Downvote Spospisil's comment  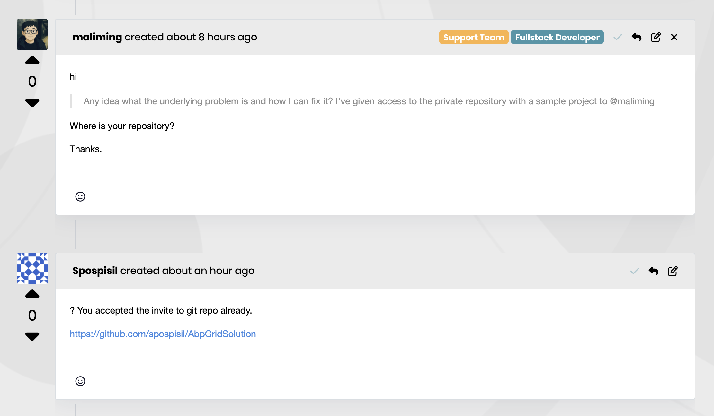(32, 336)
